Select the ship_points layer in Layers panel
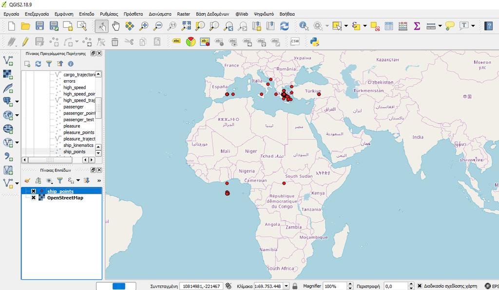499x290 pixels. (61, 191)
